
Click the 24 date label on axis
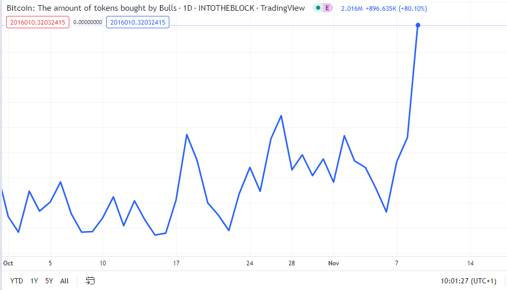coord(249,263)
